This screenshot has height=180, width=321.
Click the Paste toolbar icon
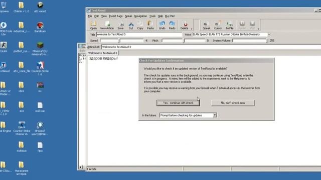[x=150, y=25]
